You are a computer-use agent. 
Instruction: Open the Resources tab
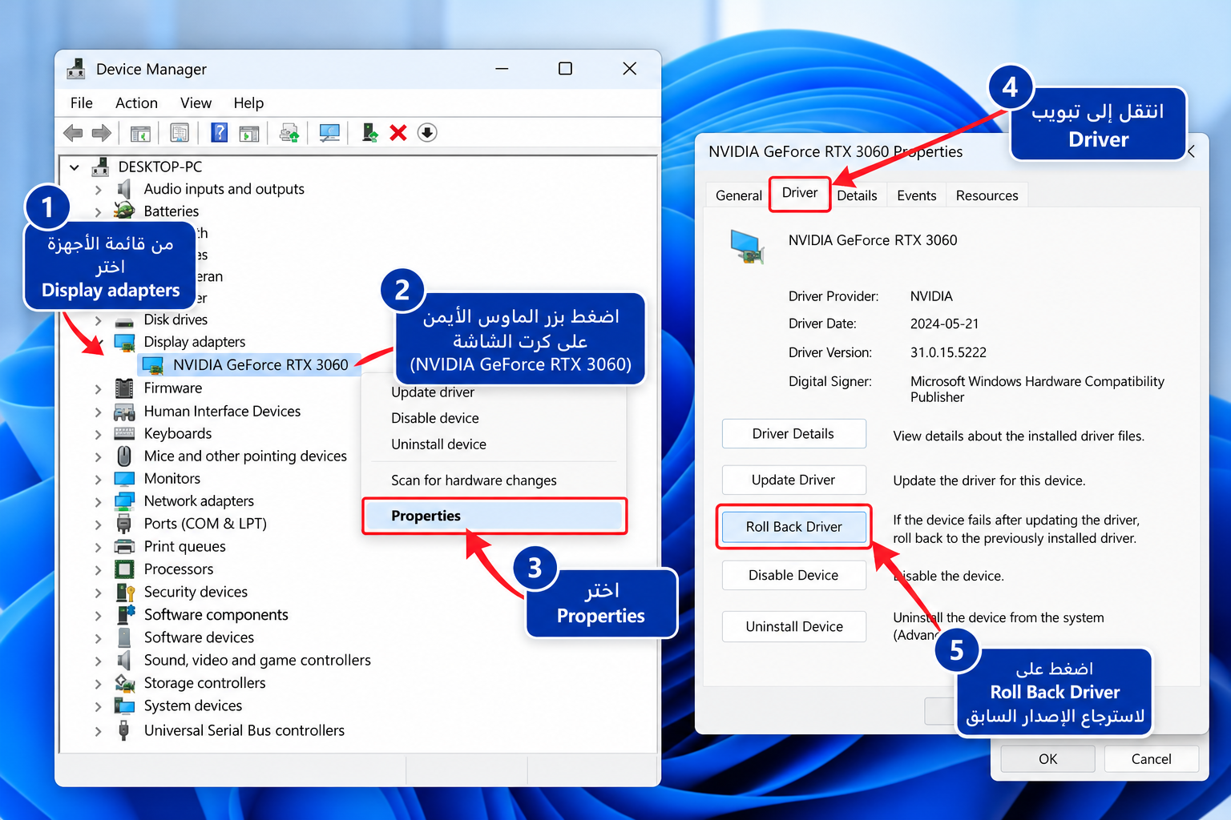(x=987, y=195)
